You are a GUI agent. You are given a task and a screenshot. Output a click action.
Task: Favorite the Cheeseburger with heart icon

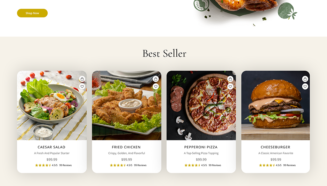tap(305, 86)
